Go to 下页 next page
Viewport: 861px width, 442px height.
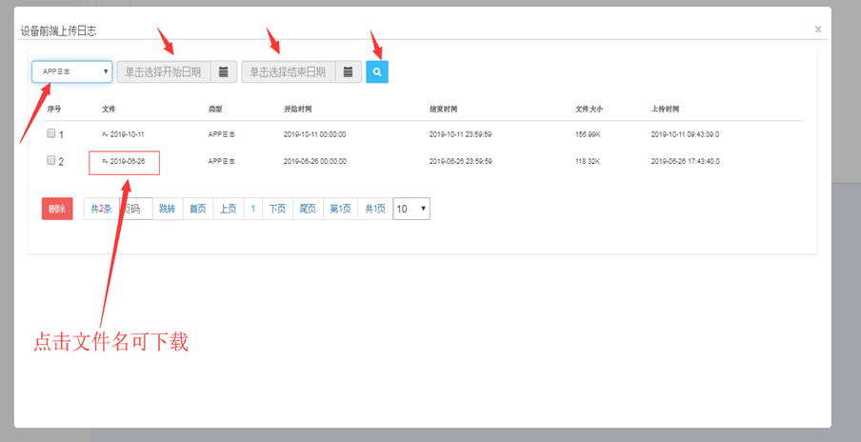point(276,209)
